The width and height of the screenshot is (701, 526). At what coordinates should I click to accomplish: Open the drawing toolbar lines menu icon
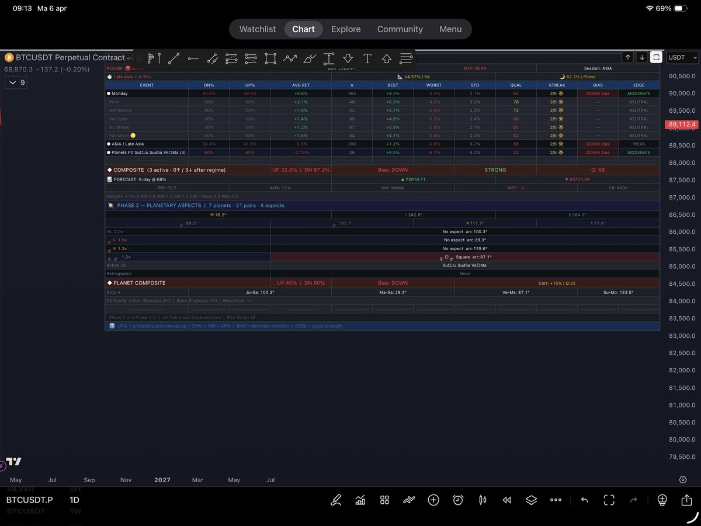coord(406,58)
